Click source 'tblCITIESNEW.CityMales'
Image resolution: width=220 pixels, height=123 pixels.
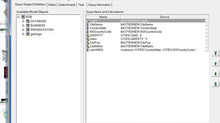pyautogui.click(x=137, y=46)
